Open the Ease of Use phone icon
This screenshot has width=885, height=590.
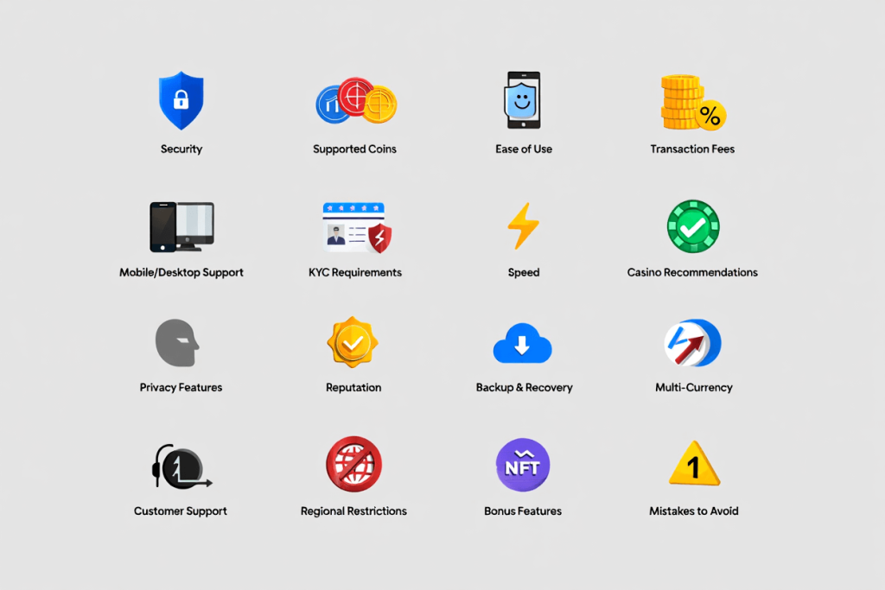tap(523, 100)
